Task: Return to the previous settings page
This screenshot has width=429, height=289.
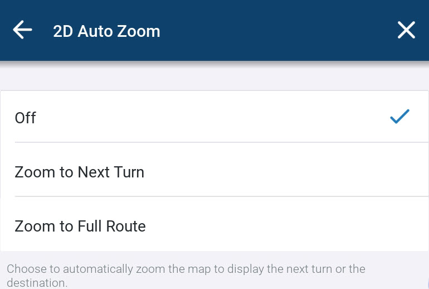Action: click(22, 30)
